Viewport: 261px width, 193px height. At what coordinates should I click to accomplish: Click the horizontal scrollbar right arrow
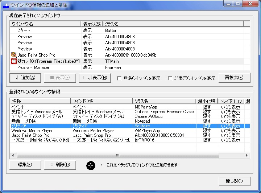(x=247, y=156)
